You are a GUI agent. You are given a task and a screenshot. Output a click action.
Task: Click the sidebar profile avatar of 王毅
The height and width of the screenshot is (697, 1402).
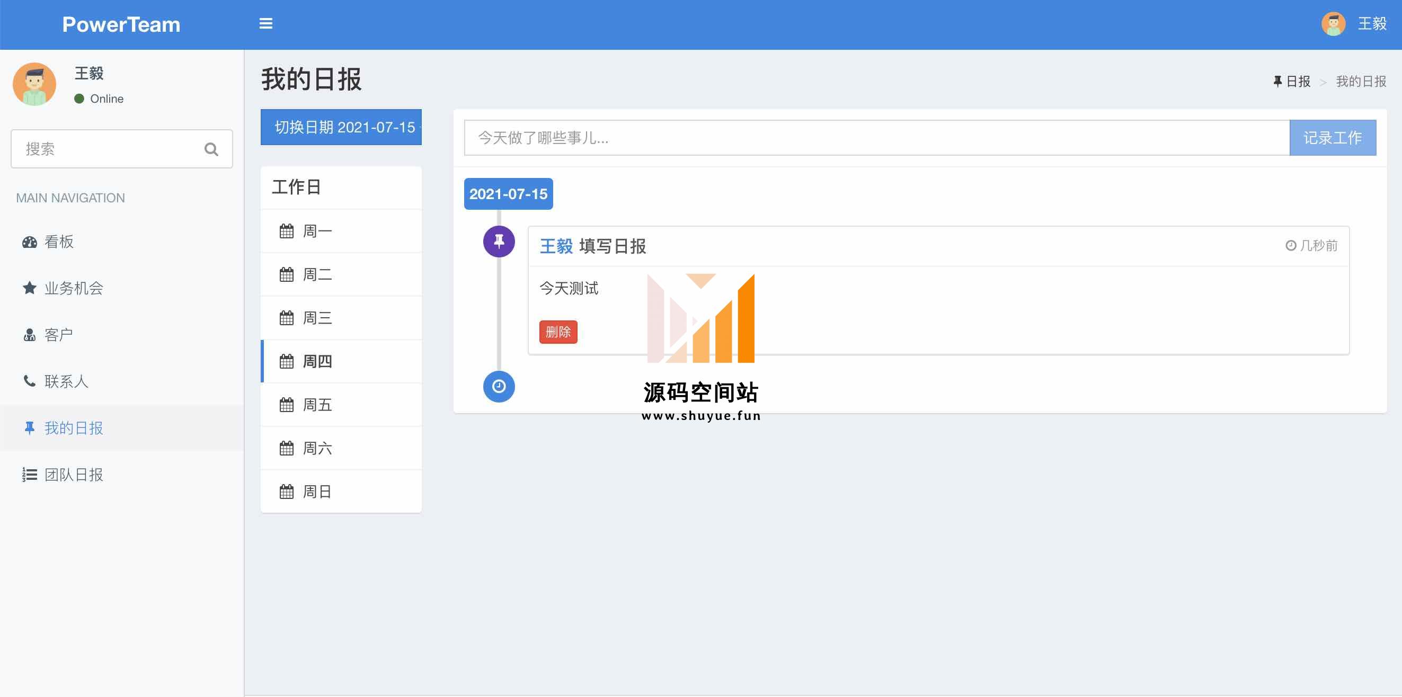click(34, 84)
